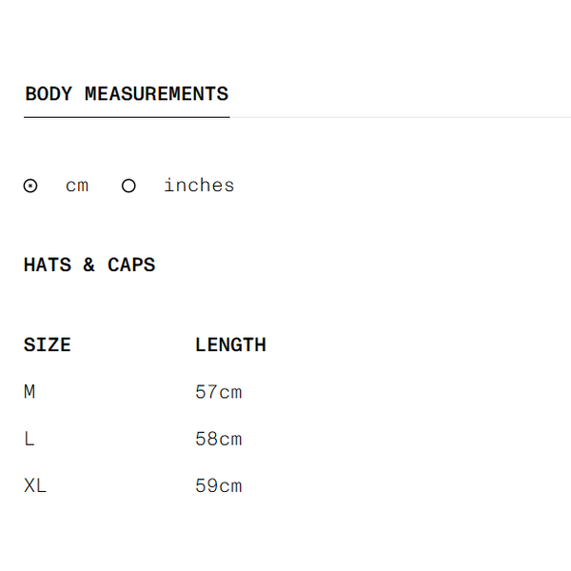The width and height of the screenshot is (571, 571).
Task: Click the "inches" unit label text
Action: [x=199, y=186]
